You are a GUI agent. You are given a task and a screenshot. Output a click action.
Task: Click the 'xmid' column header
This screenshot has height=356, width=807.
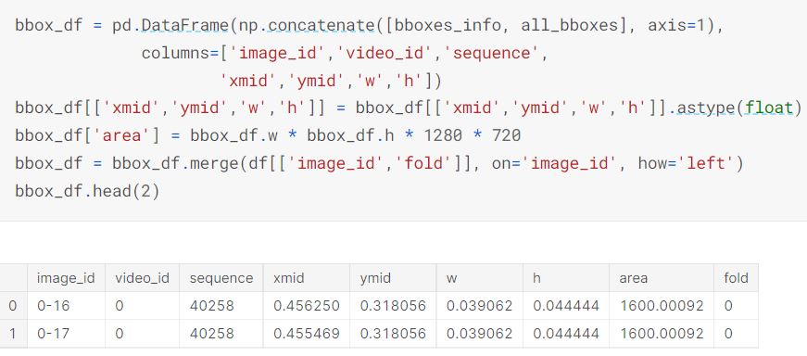[x=307, y=278]
